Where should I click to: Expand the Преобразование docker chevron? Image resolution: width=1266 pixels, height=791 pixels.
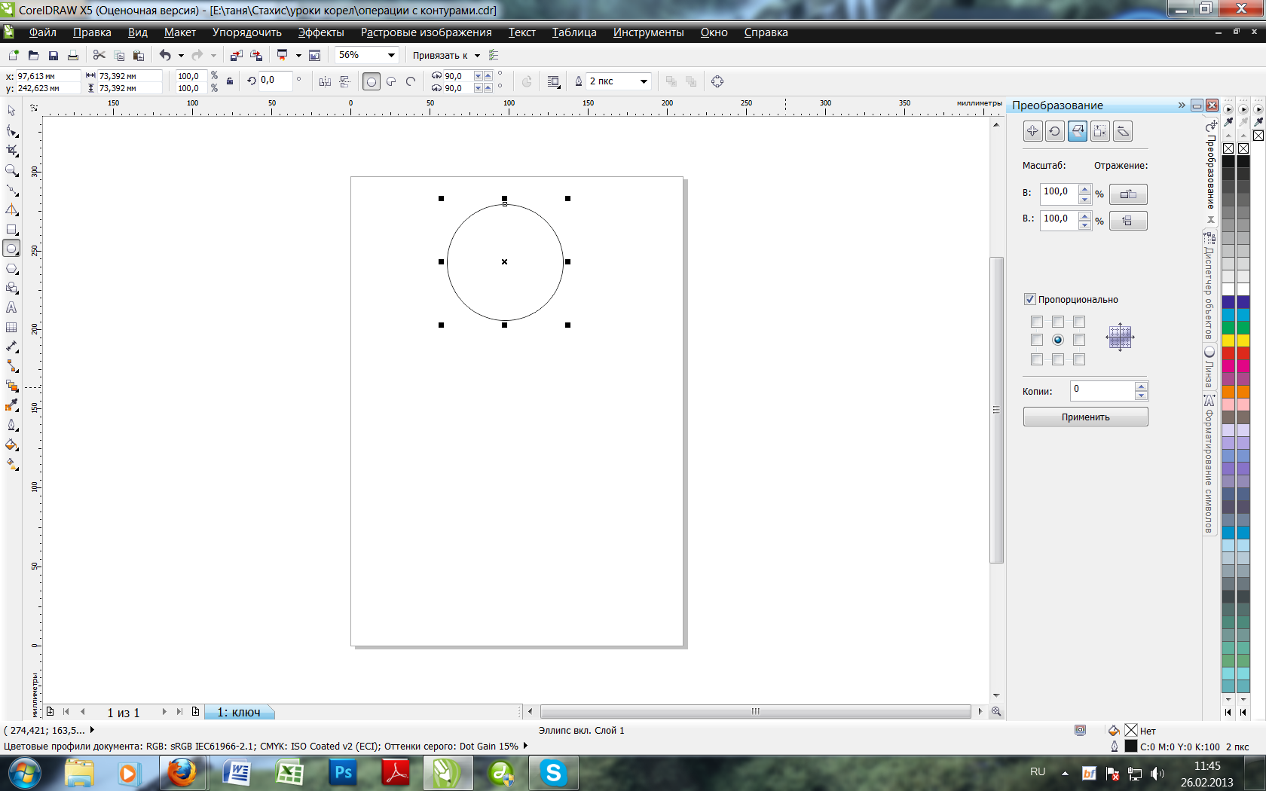tap(1182, 105)
